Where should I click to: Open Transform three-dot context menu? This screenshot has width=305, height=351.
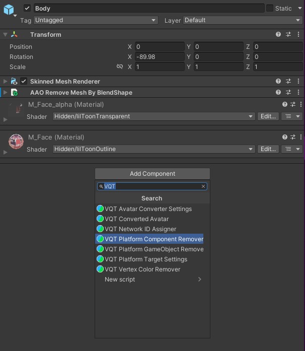(x=298, y=34)
